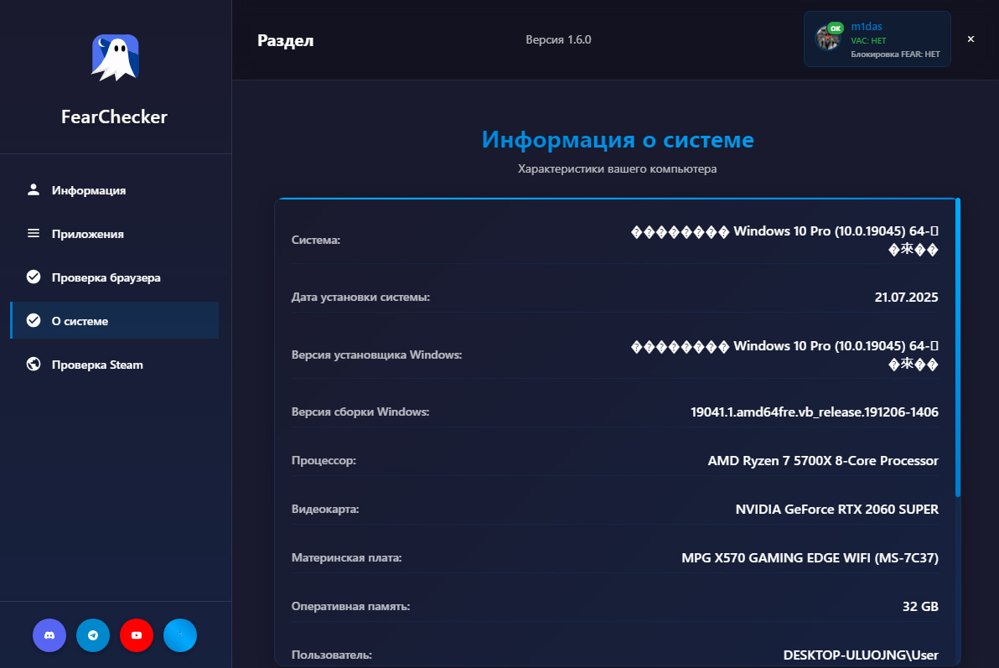Open the Telegram channel button
The height and width of the screenshot is (668, 999).
93,635
